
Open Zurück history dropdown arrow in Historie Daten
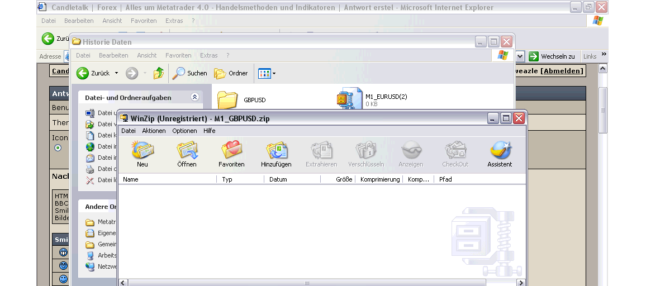click(x=116, y=73)
